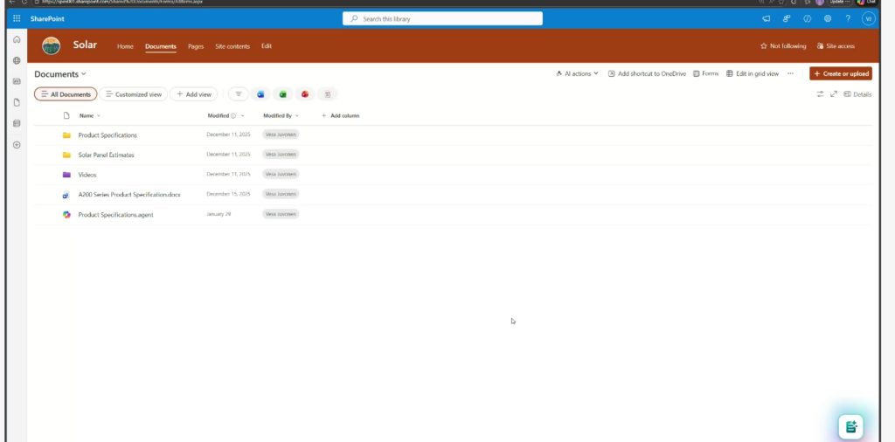This screenshot has height=442, width=895.
Task: Filter by Word documents icon
Action: (260, 94)
